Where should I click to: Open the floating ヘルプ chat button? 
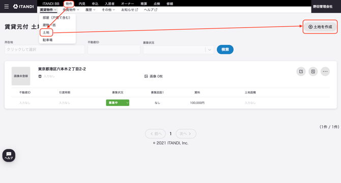[9, 155]
